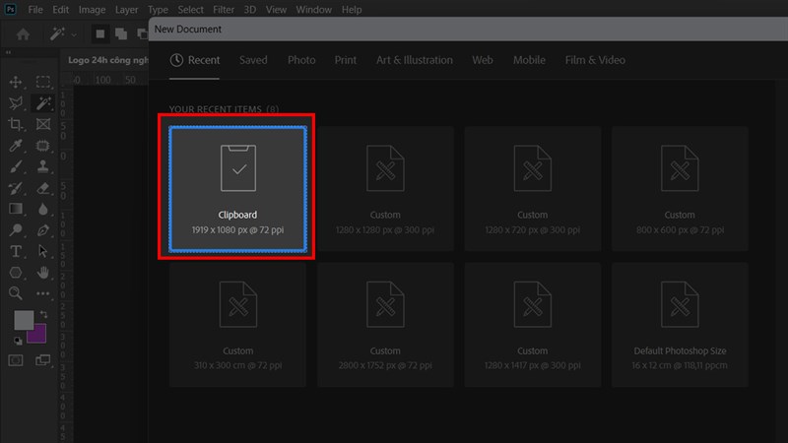Select the Eyedropper tool
This screenshot has height=443, width=788.
pos(16,146)
